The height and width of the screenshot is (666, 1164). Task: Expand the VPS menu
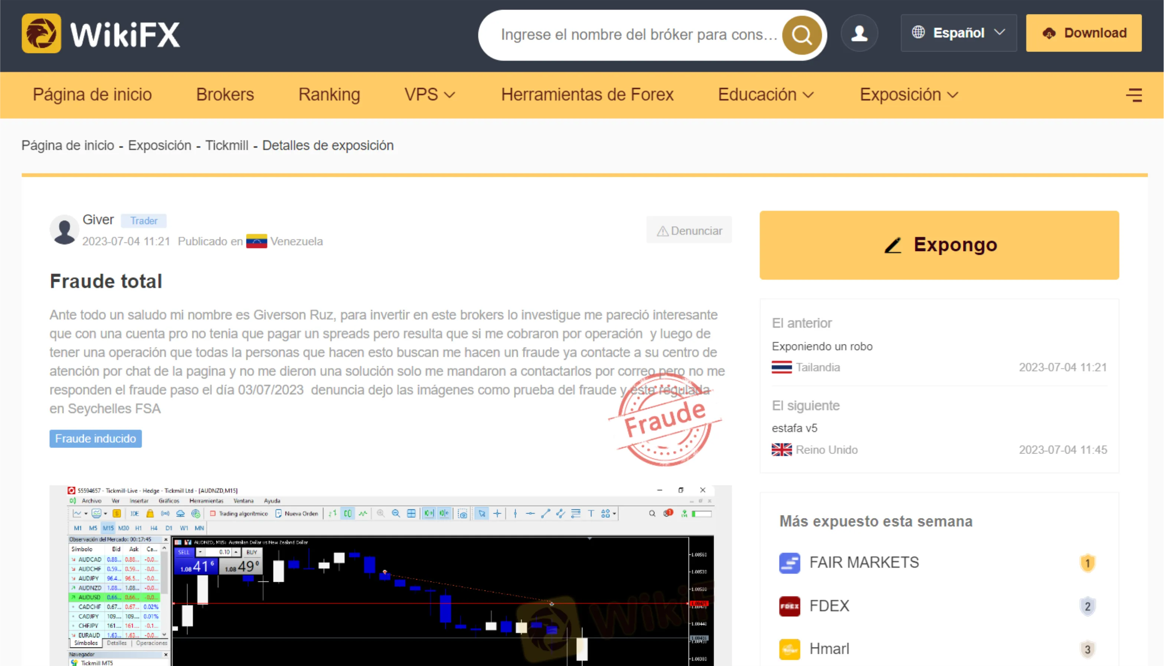coord(430,95)
